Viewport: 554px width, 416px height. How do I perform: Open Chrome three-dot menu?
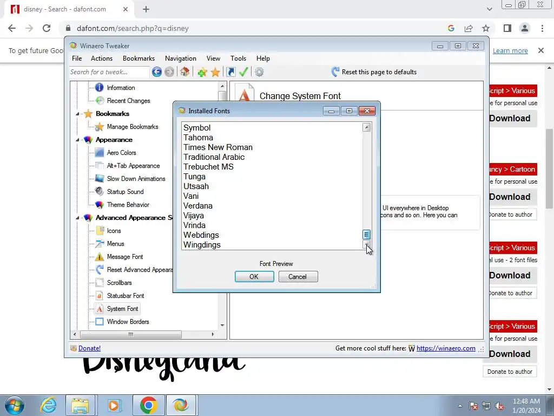tap(542, 28)
